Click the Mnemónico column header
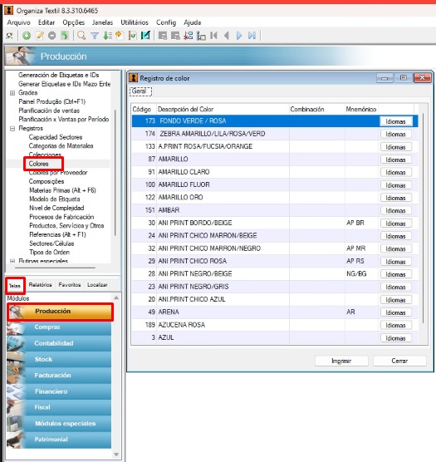This screenshot has height=462, width=436. tap(361, 110)
